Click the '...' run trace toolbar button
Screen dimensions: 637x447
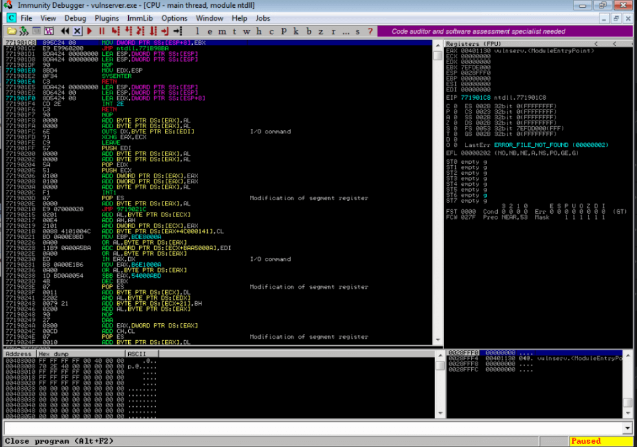click(x=346, y=31)
